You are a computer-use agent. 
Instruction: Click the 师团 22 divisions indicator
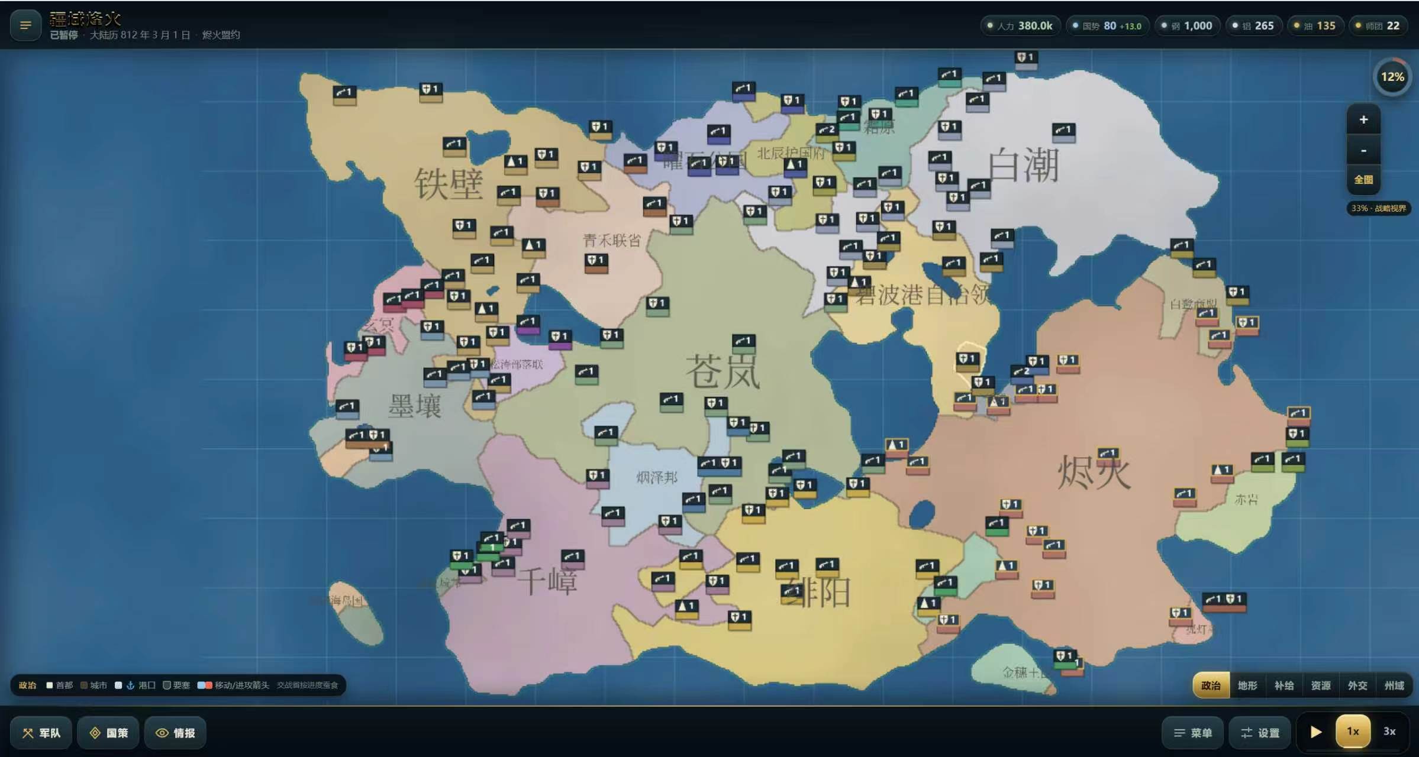point(1377,26)
